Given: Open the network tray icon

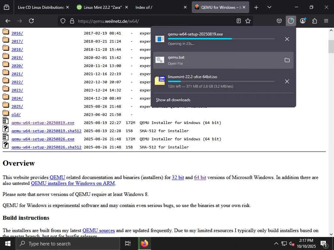Looking at the screenshot, I should click(284, 243).
